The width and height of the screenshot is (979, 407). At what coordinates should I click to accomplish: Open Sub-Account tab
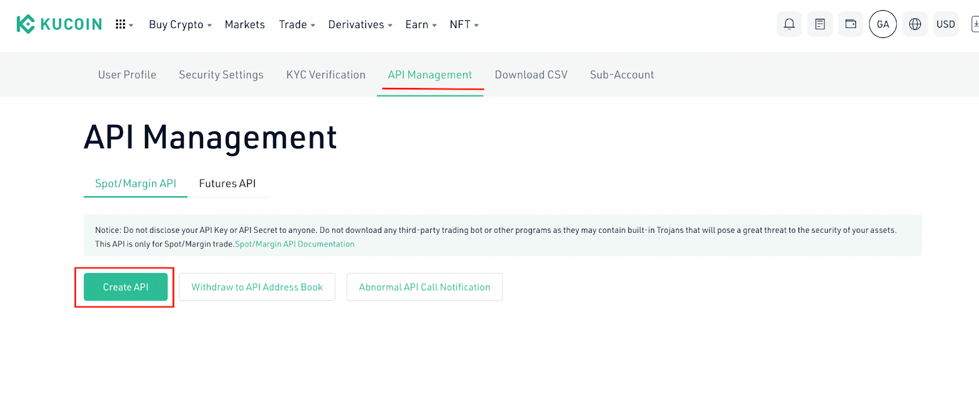tap(622, 75)
